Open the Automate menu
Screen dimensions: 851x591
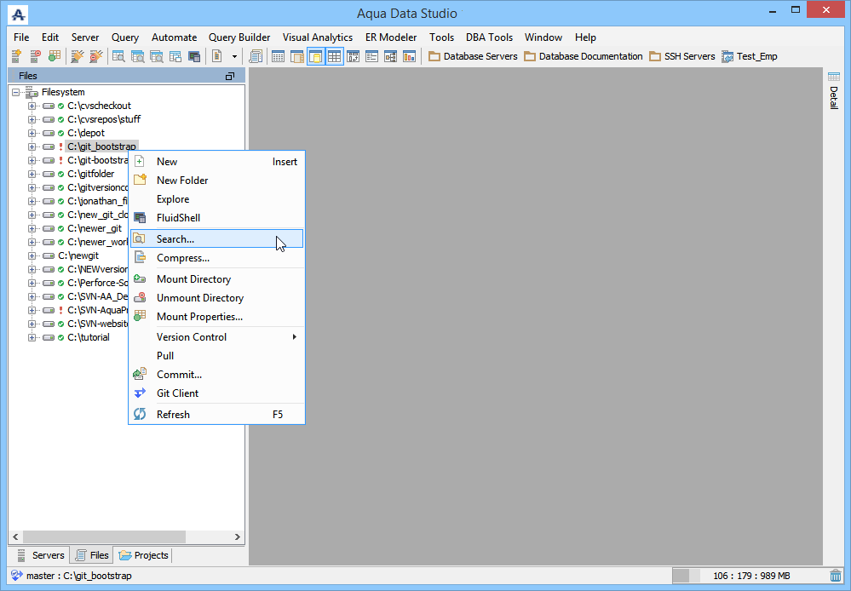click(x=175, y=37)
